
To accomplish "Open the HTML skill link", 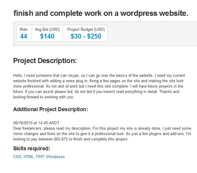I will (x=29, y=157).
